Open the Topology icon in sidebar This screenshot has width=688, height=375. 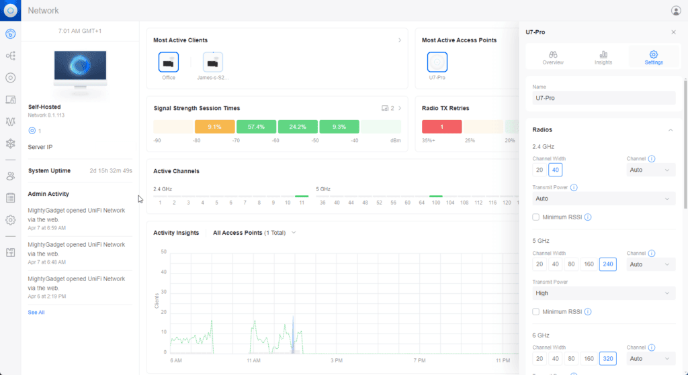pyautogui.click(x=10, y=56)
